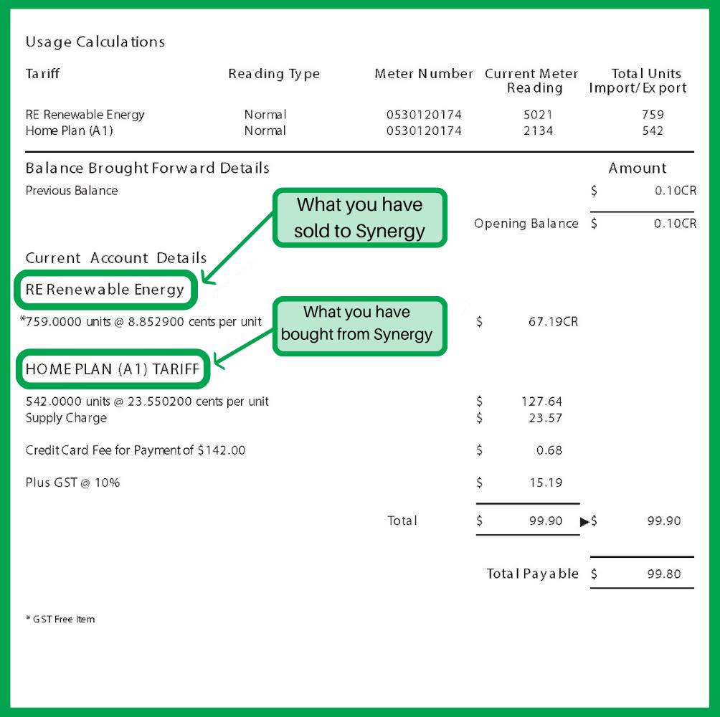The width and height of the screenshot is (720, 717).
Task: Click 'Credit Card Fee for Payment of $142.00'
Action: tap(135, 450)
